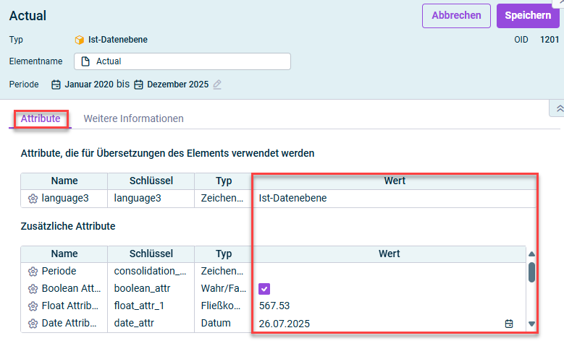The width and height of the screenshot is (564, 346).
Task: Uncheck the boolean_attr value checkbox
Action: [264, 289]
